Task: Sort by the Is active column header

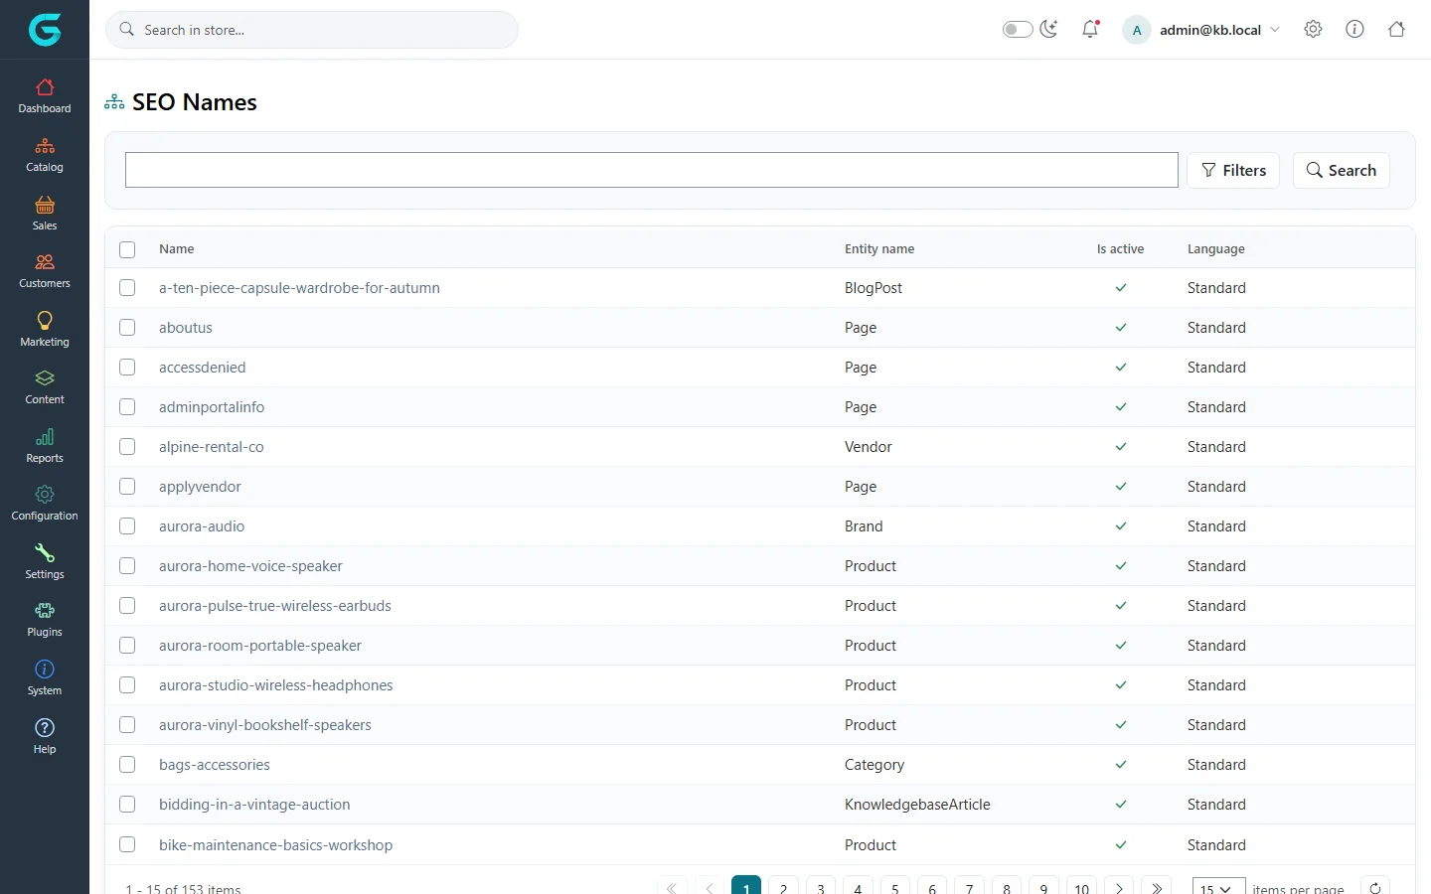Action: point(1120,249)
